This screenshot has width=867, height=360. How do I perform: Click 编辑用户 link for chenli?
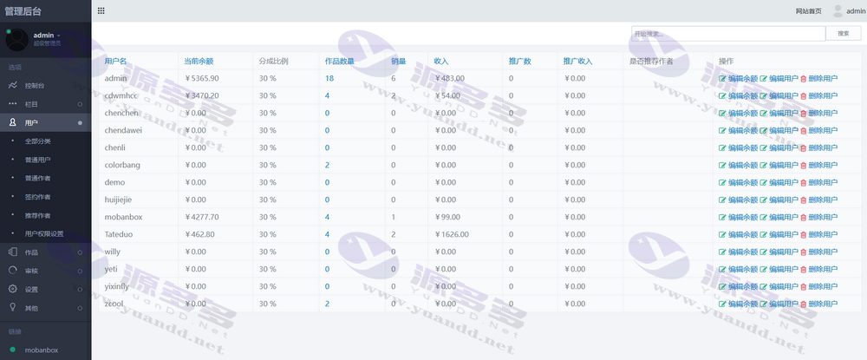[784, 147]
